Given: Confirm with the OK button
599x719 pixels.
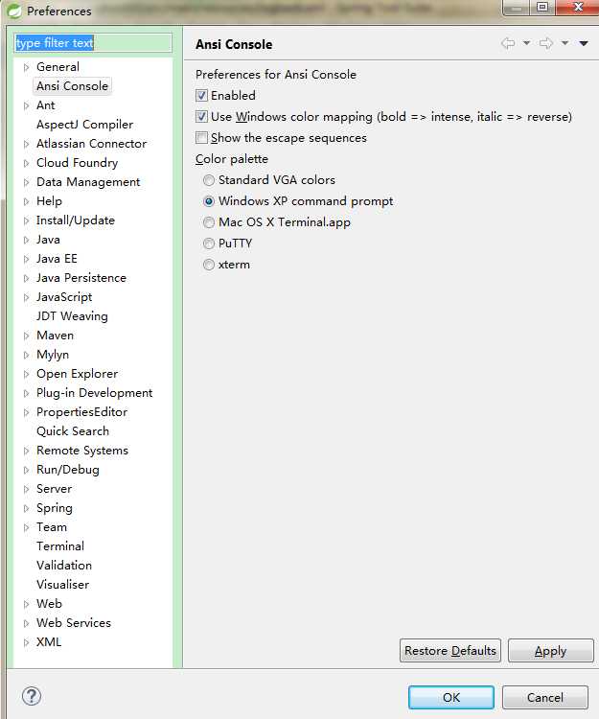Looking at the screenshot, I should click(451, 698).
